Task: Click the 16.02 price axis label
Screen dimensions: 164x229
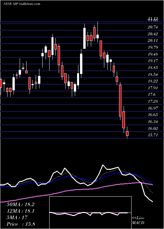Action: click(x=153, y=129)
